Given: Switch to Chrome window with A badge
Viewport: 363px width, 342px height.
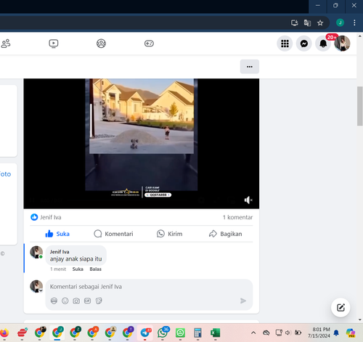Looking at the screenshot, I should (x=93, y=333).
